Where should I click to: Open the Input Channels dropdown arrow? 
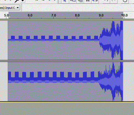[x=18, y=8]
